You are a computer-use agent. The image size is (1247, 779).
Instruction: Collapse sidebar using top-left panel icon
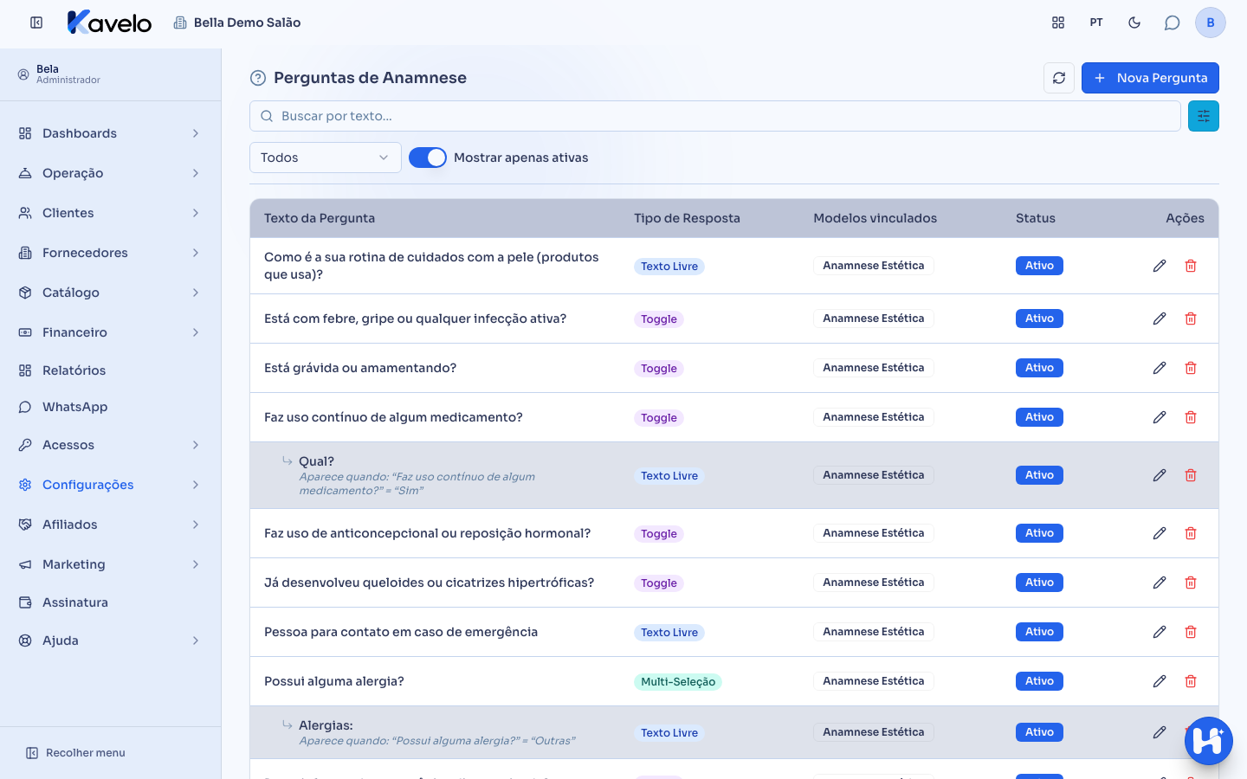point(36,23)
